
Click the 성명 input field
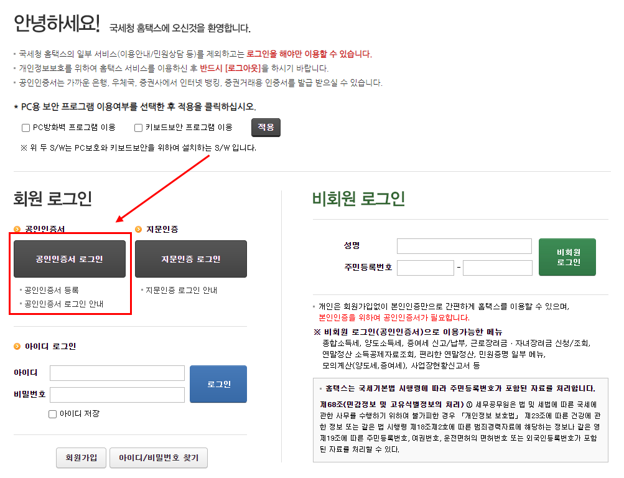click(464, 246)
